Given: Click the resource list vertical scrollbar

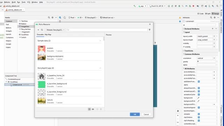Looking at the screenshot, I should coord(104,39).
